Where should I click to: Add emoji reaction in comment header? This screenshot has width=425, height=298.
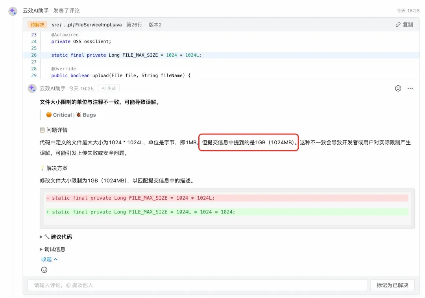pyautogui.click(x=398, y=88)
